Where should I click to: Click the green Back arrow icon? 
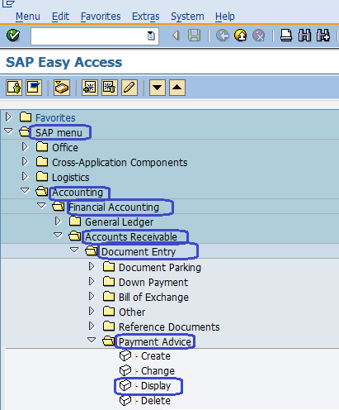pyautogui.click(x=223, y=36)
